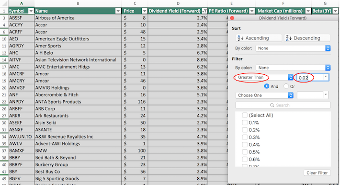Select the ABSSF symbol cell

click(x=21, y=18)
